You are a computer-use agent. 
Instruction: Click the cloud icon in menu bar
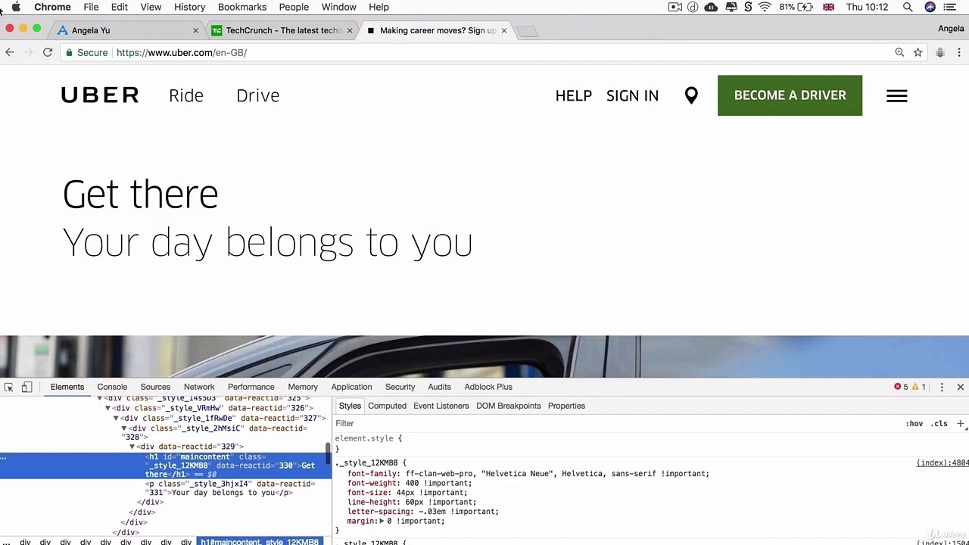pyautogui.click(x=711, y=7)
